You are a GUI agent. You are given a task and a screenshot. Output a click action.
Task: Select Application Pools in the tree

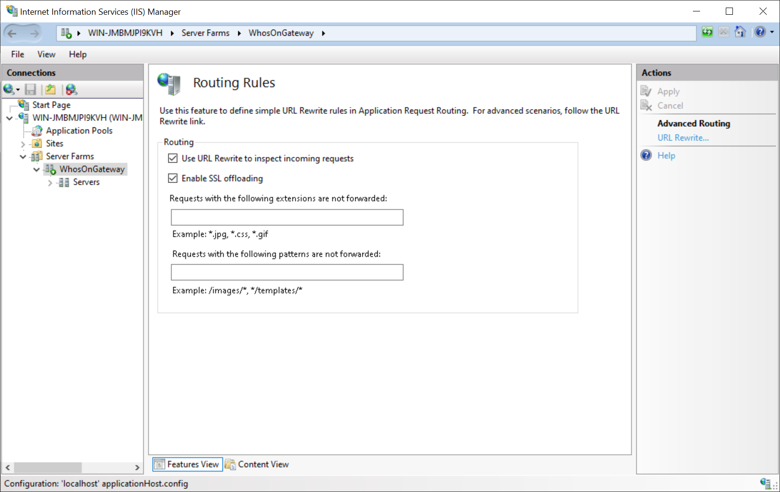tap(79, 130)
